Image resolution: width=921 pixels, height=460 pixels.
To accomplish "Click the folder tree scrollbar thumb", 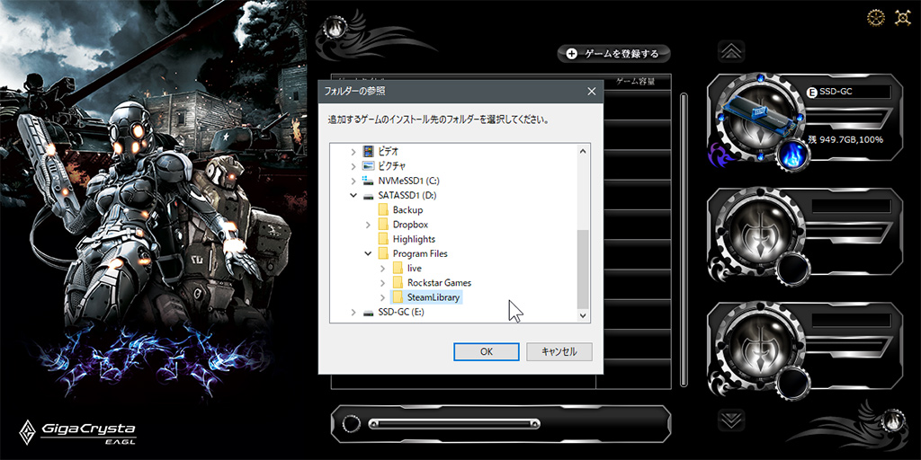I will pos(583,268).
